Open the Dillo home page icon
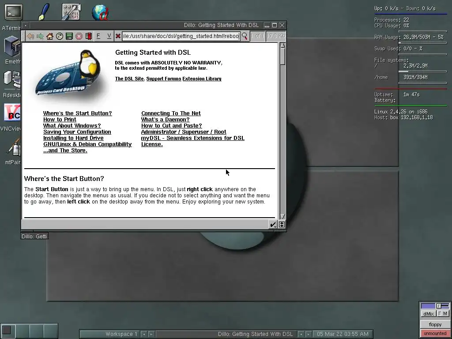 pyautogui.click(x=50, y=36)
